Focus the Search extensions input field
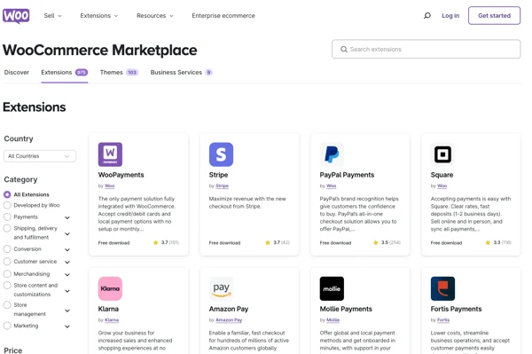532x354 pixels. [x=426, y=49]
